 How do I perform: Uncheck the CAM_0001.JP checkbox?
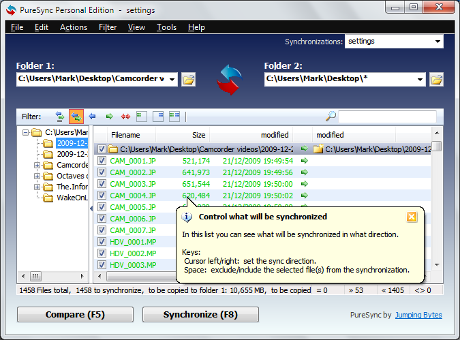tap(102, 161)
